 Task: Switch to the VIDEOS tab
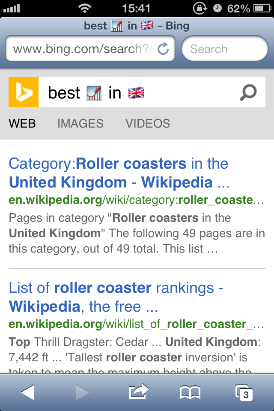click(x=148, y=124)
